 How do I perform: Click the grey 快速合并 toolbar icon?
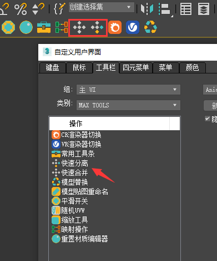click(79, 27)
